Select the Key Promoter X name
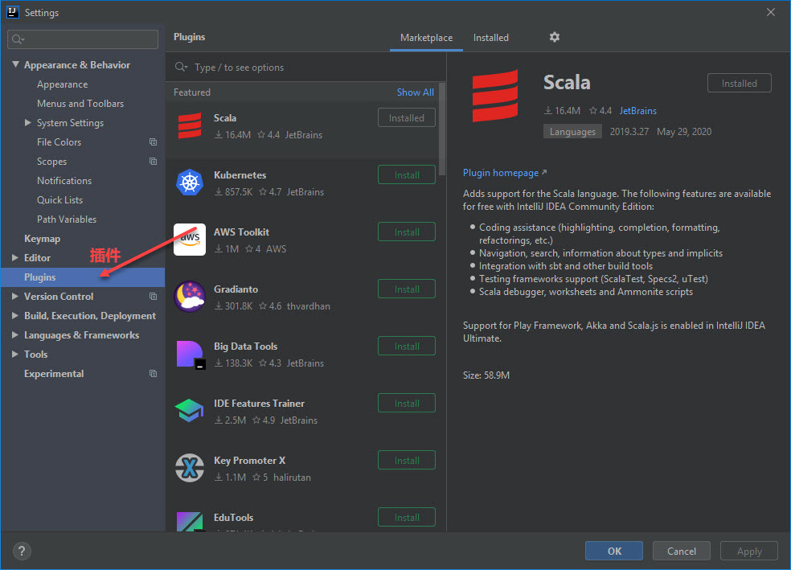The width and height of the screenshot is (791, 570). pos(250,460)
